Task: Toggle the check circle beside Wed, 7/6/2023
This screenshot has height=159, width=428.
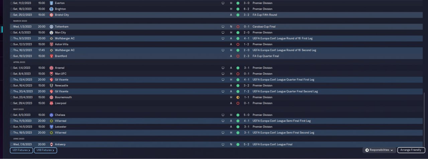Action: [11, 145]
